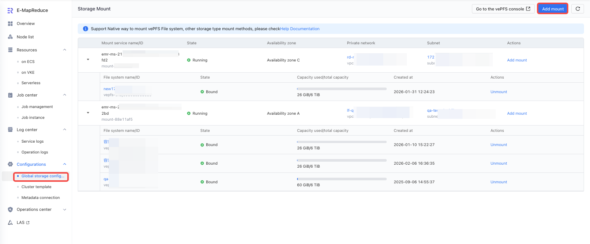Collapse the Availability zone C mount row triangle
590x244 pixels.
[88, 60]
